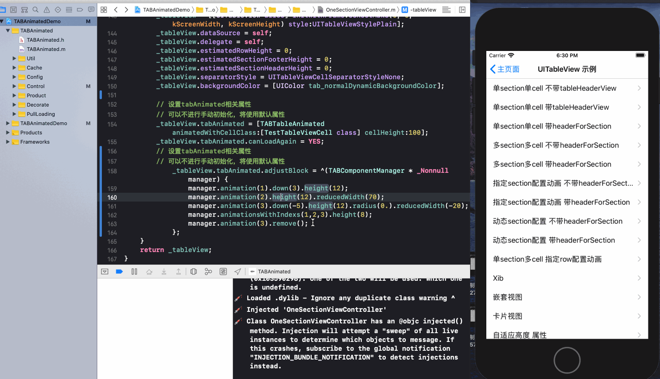Click the return _tableView code line

[176, 250]
